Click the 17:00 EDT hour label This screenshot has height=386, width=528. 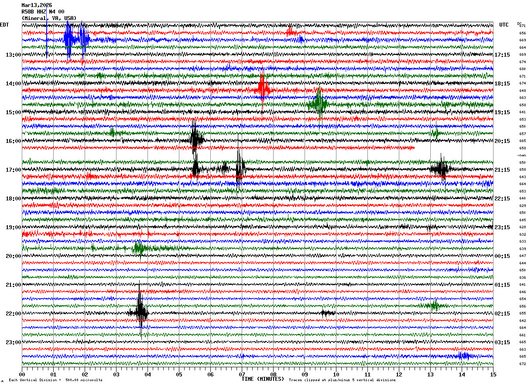coord(14,170)
